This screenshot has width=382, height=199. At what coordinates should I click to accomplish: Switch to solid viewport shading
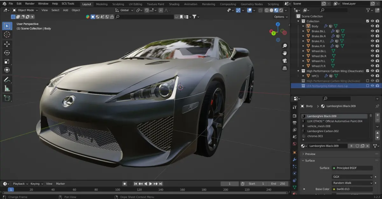coord(272,10)
